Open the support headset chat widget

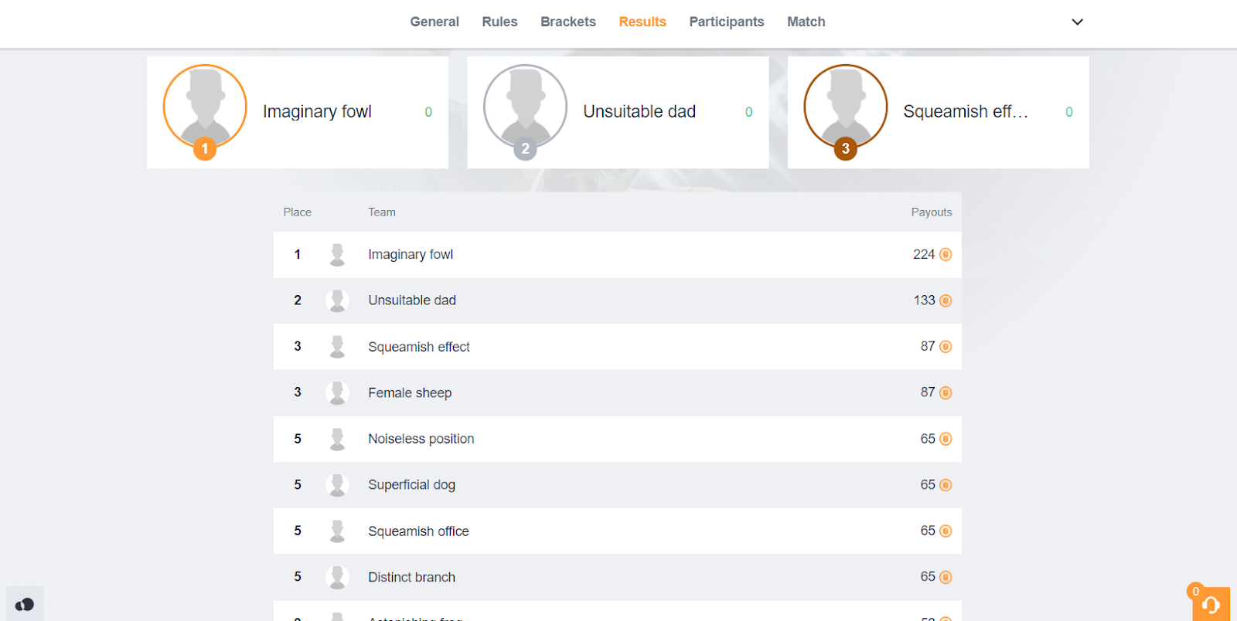coord(1211,604)
